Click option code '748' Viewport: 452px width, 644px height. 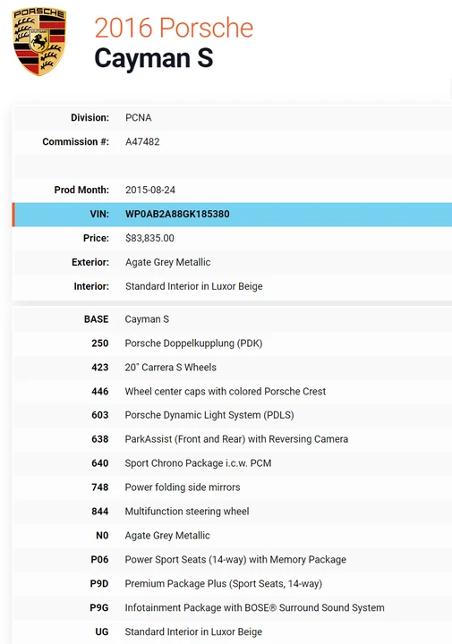coord(100,487)
